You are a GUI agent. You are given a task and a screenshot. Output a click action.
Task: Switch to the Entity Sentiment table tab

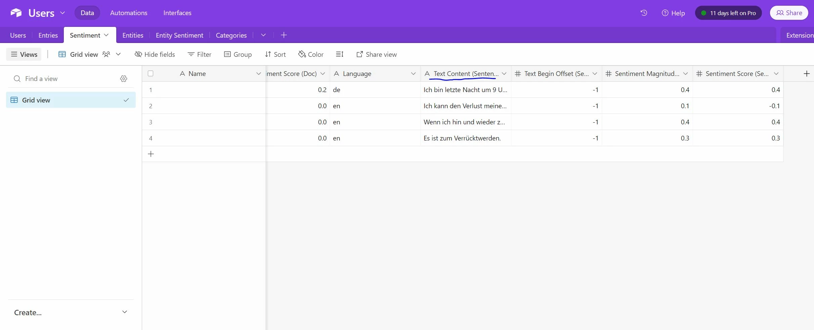(179, 35)
